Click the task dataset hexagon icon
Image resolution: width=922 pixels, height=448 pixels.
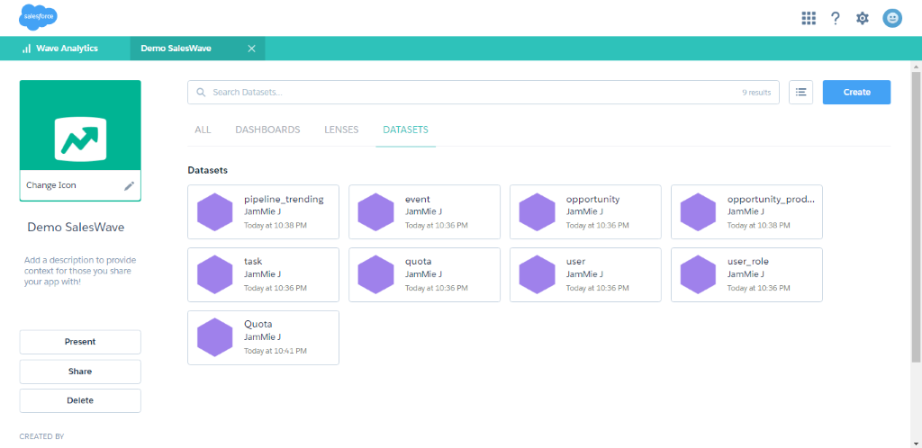click(214, 274)
